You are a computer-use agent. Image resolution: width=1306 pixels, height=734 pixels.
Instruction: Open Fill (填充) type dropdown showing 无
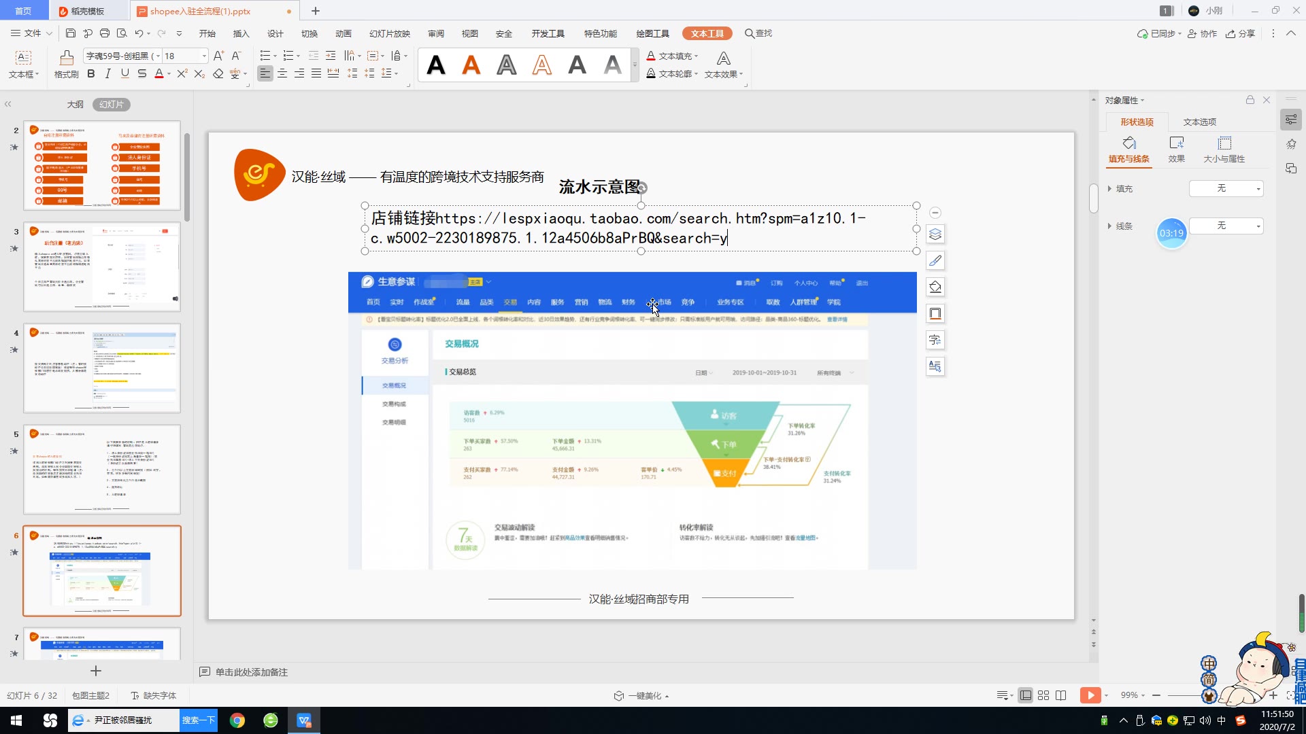pyautogui.click(x=1226, y=188)
